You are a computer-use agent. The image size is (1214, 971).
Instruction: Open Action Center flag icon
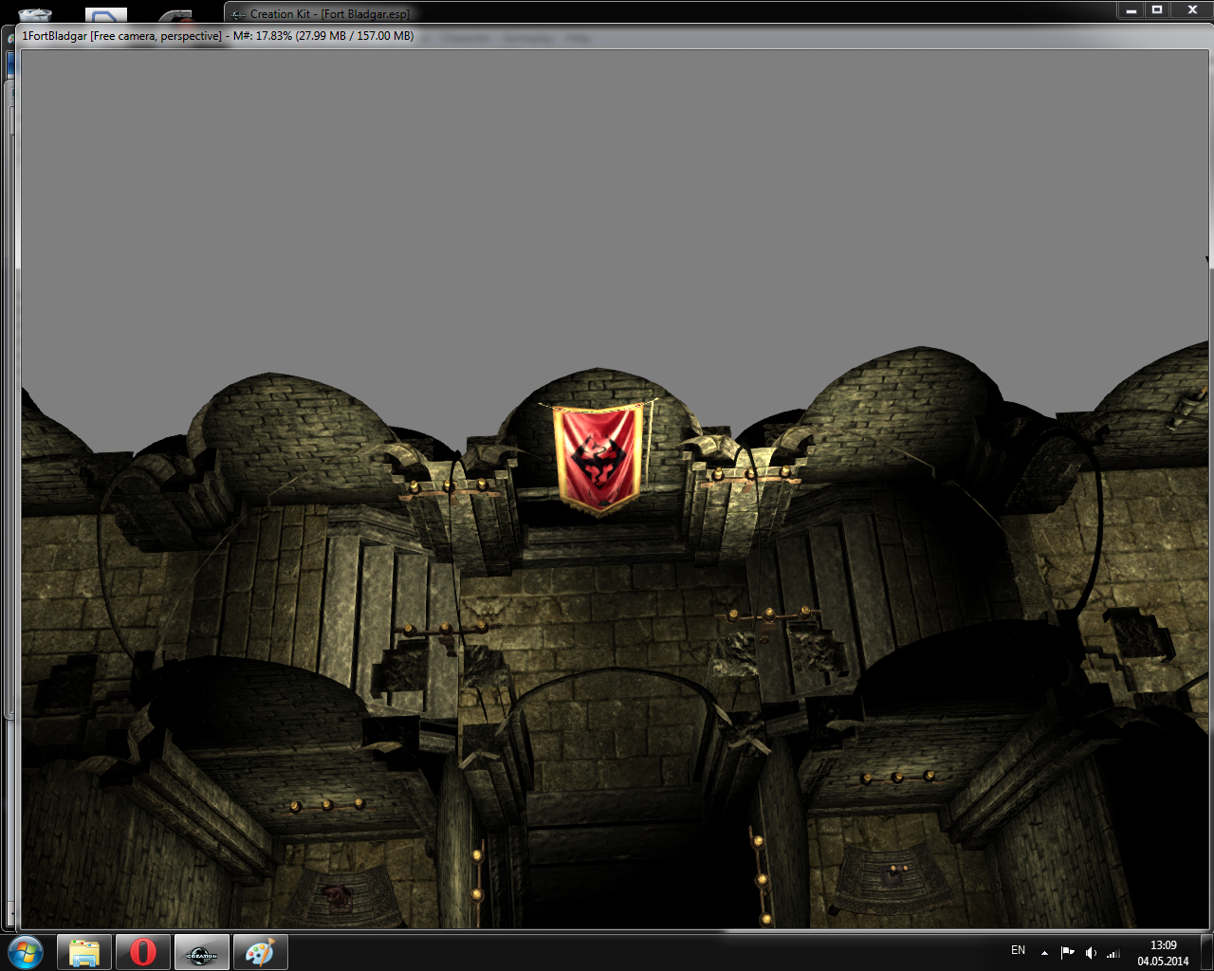pos(1067,952)
